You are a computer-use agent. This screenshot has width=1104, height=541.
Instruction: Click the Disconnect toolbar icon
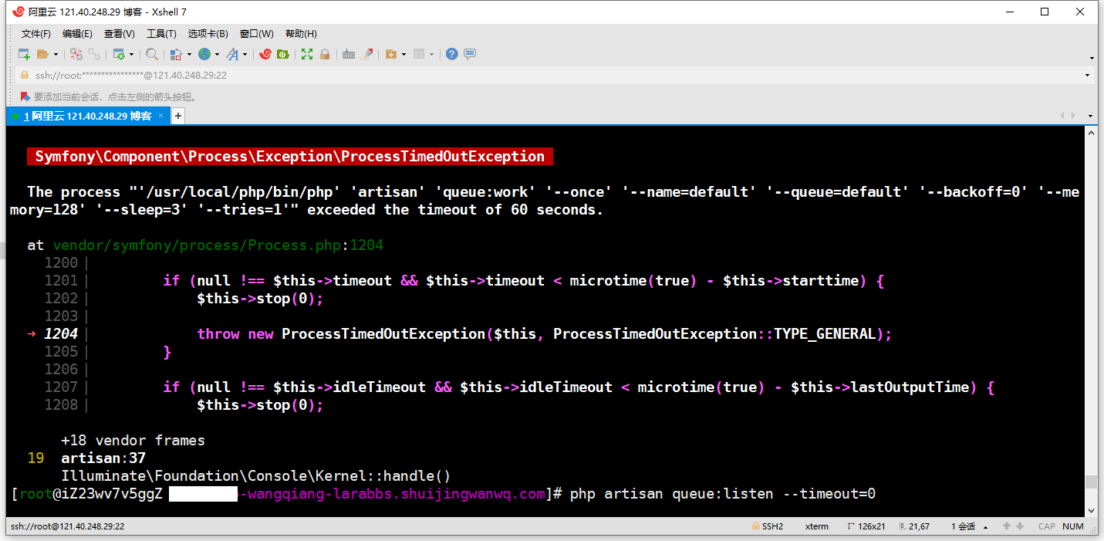pyautogui.click(x=76, y=54)
